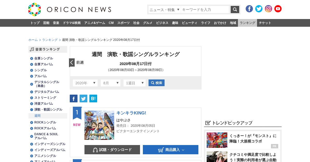The width and height of the screenshot is (310, 162).
Task: Share ranking on Twitter square button
Action: [83, 98]
